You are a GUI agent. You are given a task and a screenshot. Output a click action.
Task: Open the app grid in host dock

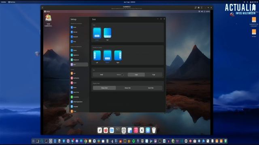[33, 141]
